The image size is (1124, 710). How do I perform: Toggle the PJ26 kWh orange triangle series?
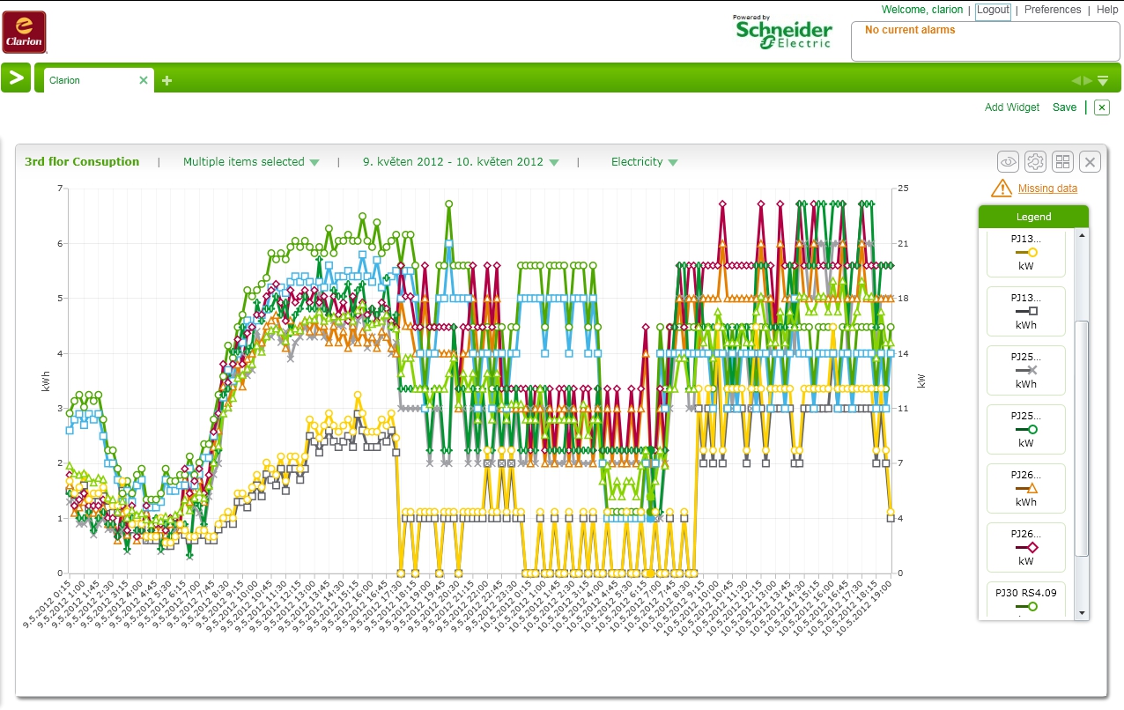(x=1026, y=488)
